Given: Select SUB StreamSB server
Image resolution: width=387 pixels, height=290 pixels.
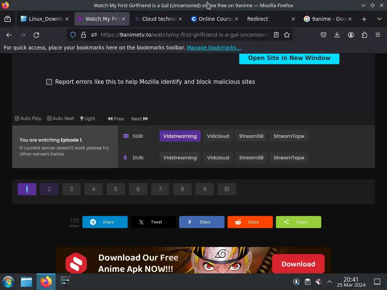Looking at the screenshot, I should tap(251, 136).
